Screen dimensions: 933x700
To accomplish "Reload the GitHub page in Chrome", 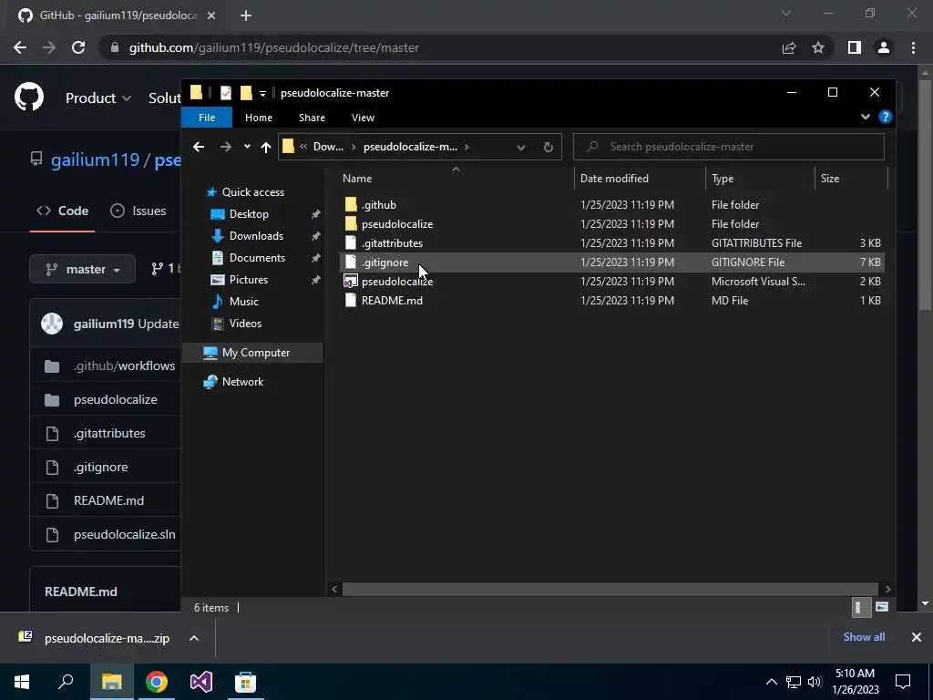I will (78, 47).
